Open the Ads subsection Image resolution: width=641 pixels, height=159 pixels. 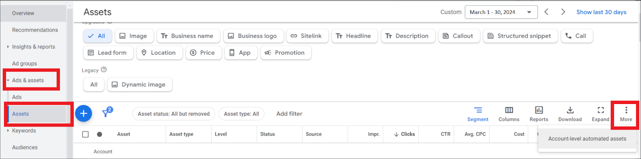(17, 97)
